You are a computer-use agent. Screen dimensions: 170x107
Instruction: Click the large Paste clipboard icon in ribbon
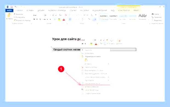[x=9, y=15]
